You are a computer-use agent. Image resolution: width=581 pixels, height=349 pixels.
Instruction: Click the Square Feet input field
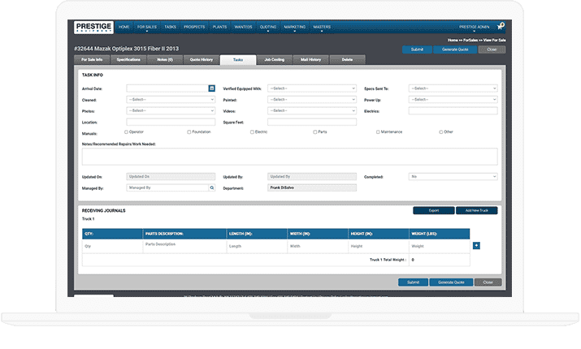(x=312, y=122)
